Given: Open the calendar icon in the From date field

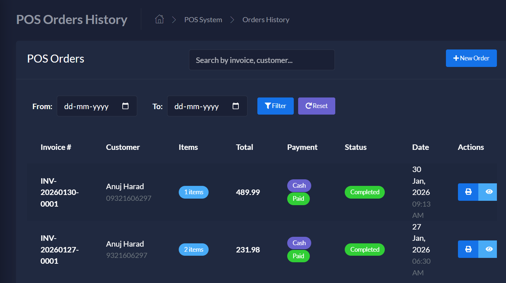Looking at the screenshot, I should pos(125,105).
